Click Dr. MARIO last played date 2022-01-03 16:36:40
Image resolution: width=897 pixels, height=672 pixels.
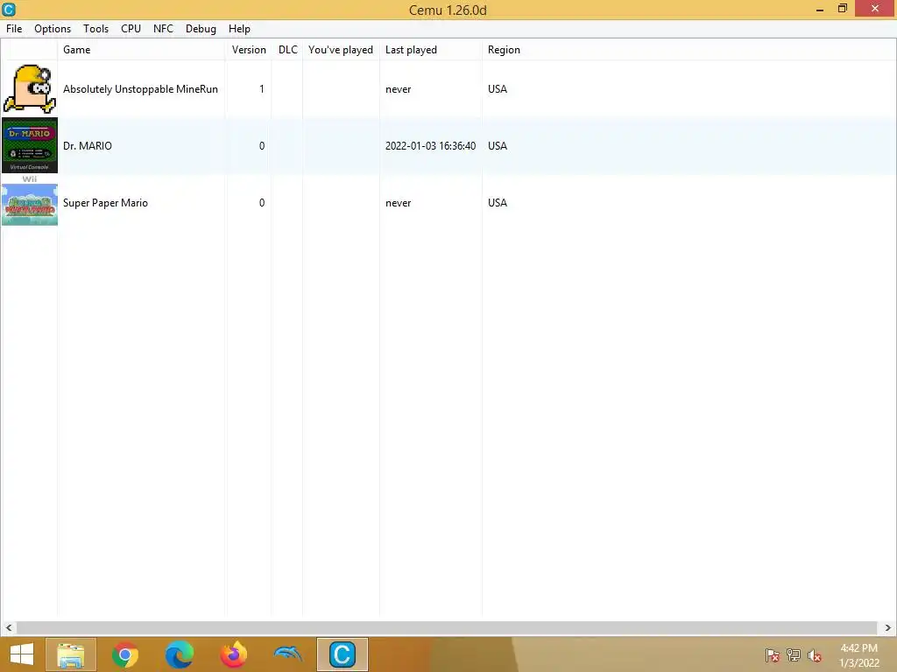[430, 146]
